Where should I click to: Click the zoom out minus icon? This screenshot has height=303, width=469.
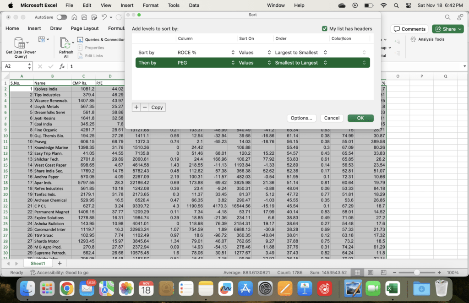(394, 272)
